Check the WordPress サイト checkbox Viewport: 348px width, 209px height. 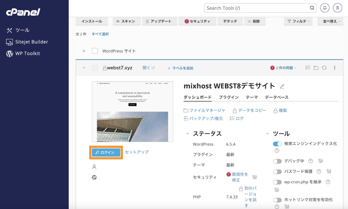(x=95, y=50)
